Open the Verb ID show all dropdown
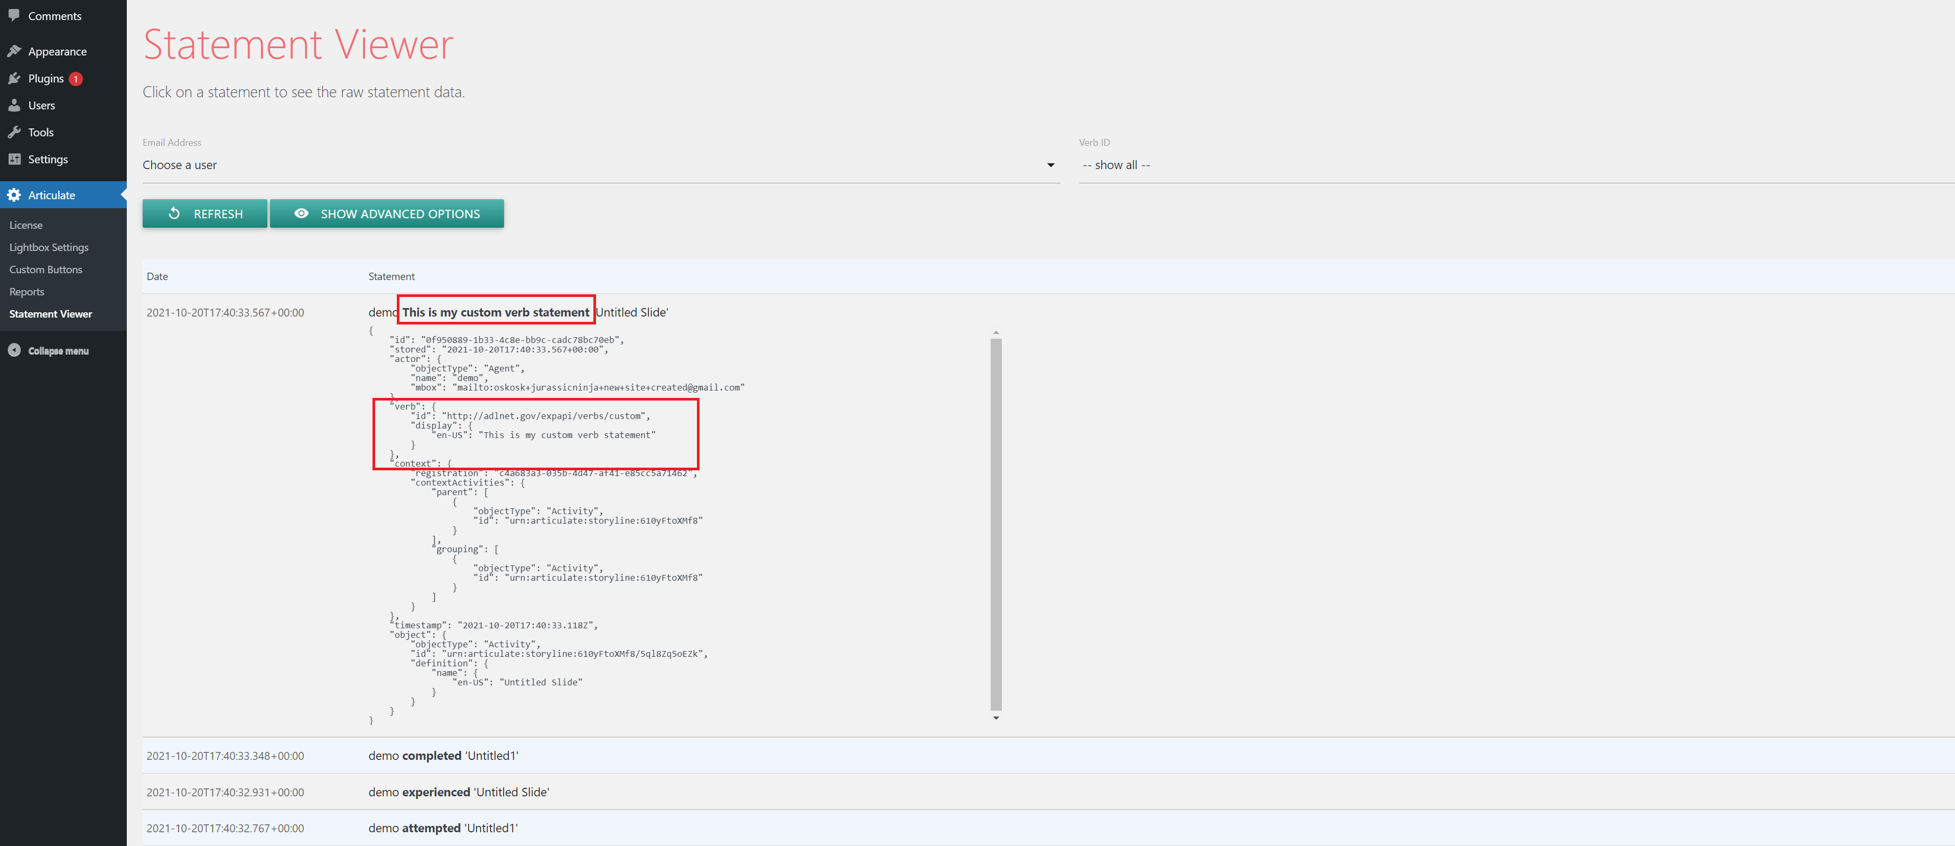The width and height of the screenshot is (1955, 846). point(1516,165)
